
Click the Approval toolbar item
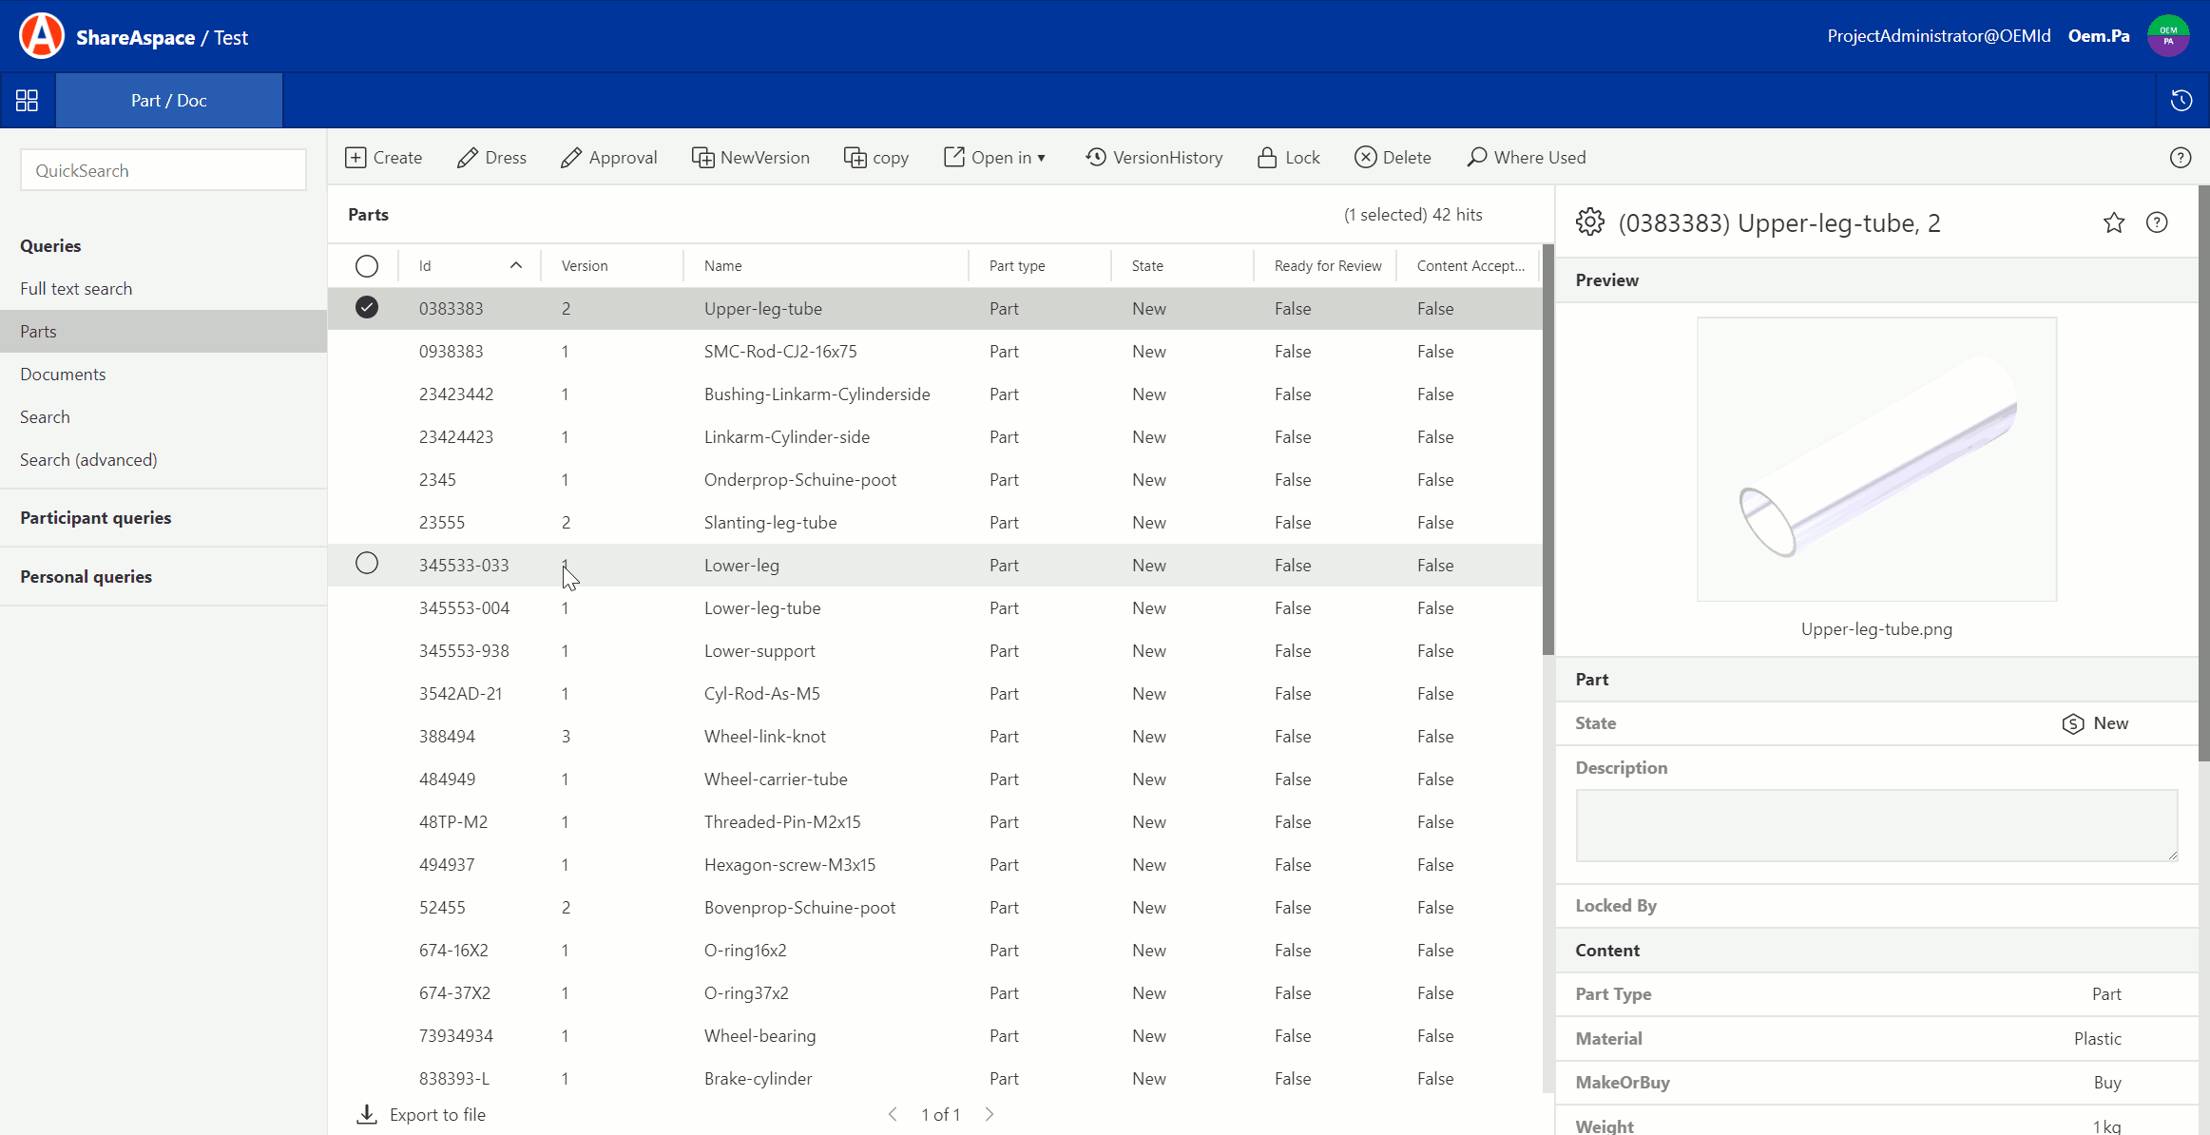(x=608, y=158)
